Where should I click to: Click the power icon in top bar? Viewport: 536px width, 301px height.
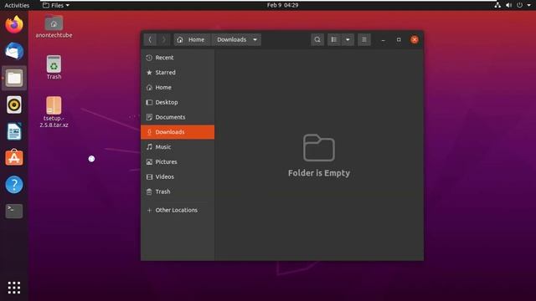pos(519,5)
